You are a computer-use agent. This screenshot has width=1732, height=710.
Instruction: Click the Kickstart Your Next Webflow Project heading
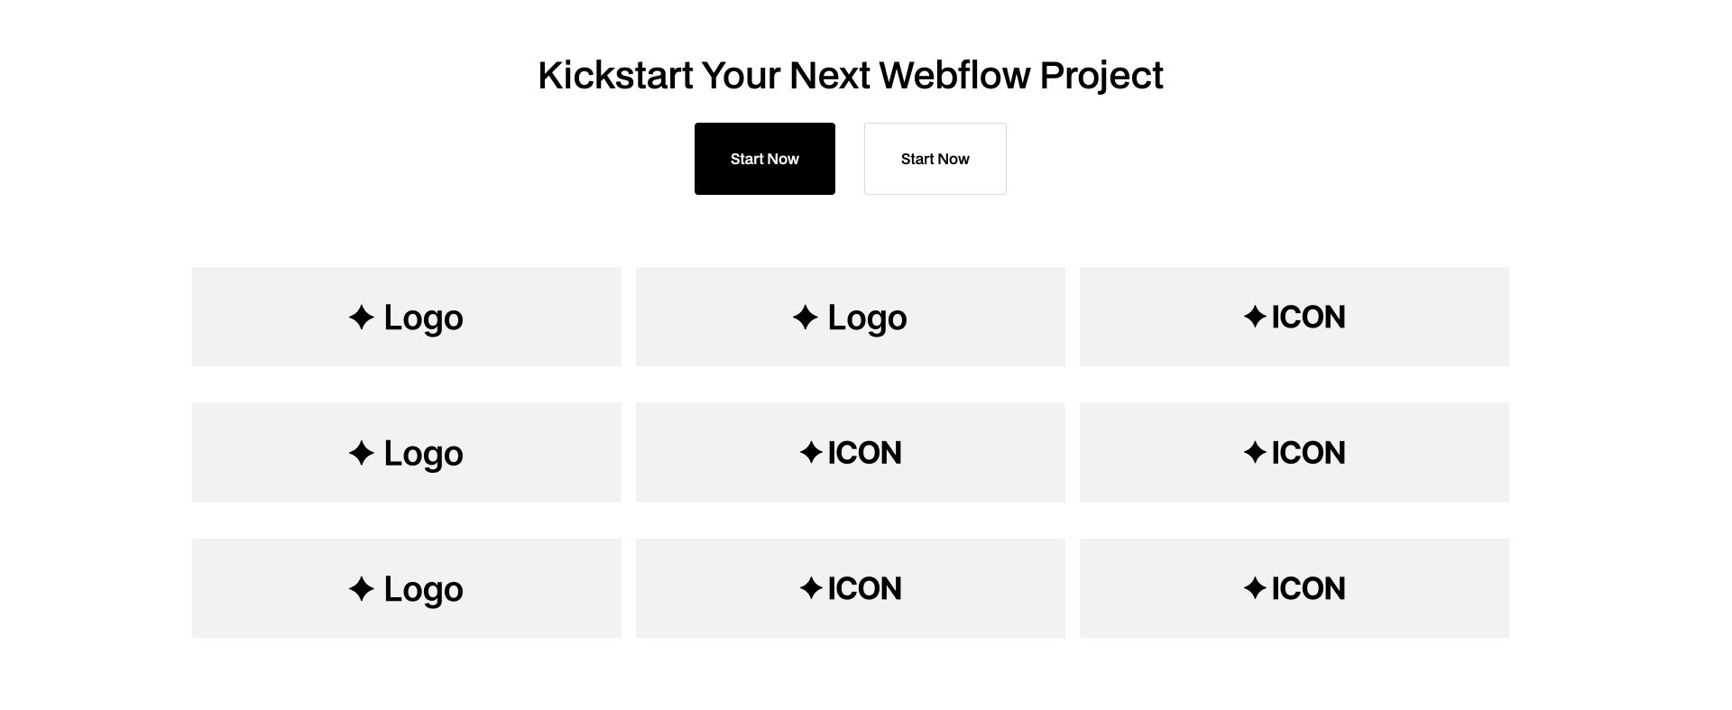click(x=850, y=76)
